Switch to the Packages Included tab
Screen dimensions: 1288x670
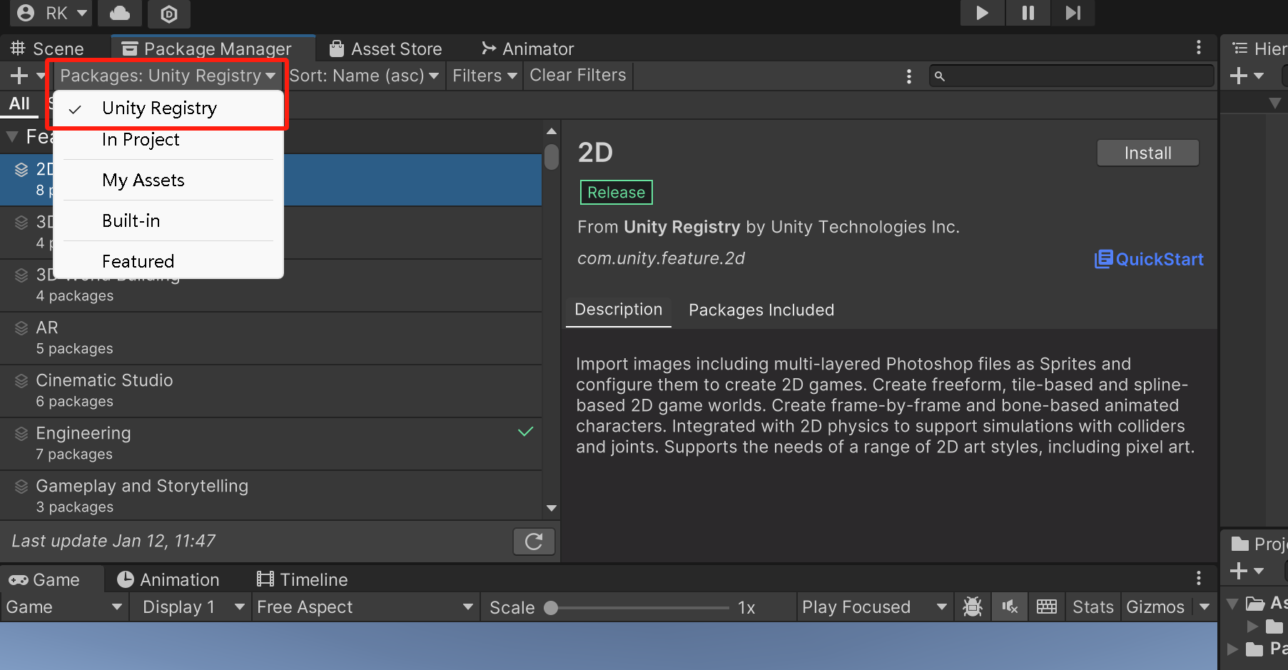[x=761, y=310]
